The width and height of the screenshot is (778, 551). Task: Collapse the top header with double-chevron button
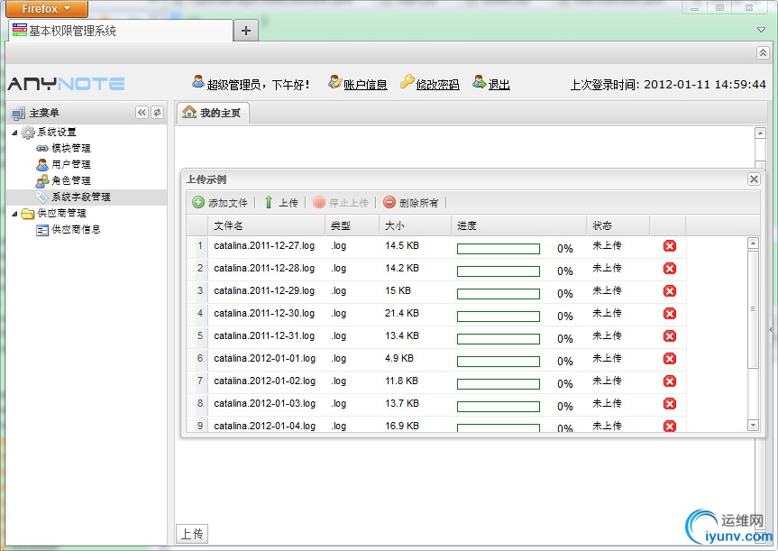(x=763, y=52)
